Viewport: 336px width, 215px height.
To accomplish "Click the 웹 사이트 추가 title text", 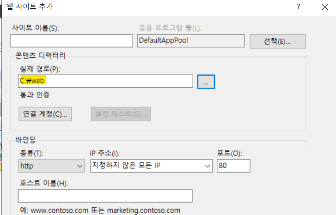I will (30, 6).
